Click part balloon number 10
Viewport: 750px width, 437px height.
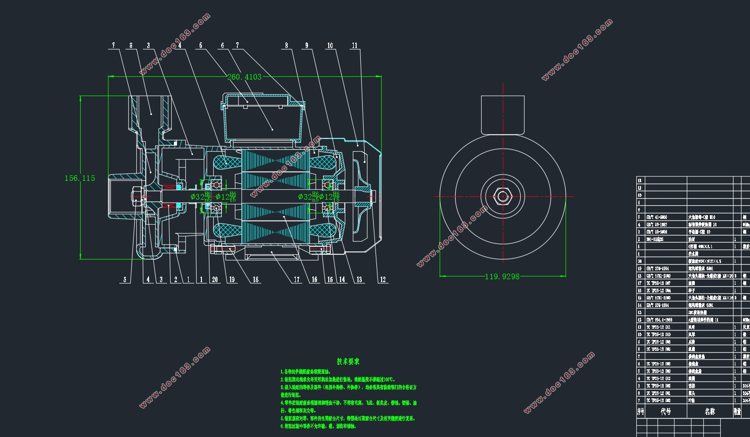[x=330, y=46]
